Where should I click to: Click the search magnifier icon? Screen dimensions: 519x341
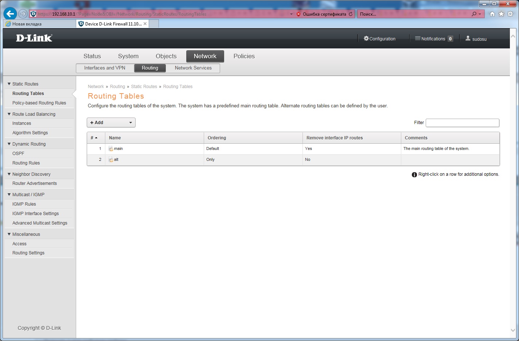(x=474, y=14)
